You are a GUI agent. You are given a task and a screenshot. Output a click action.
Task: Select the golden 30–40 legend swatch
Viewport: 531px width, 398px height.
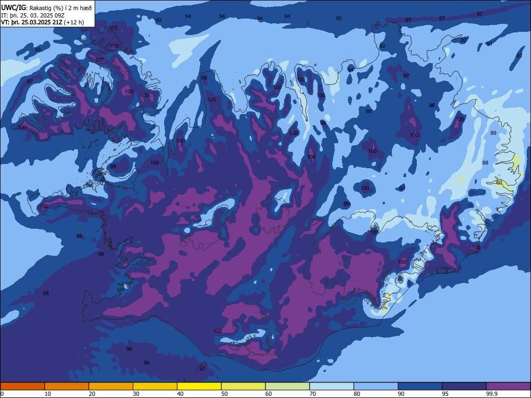[x=155, y=386]
